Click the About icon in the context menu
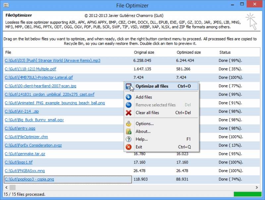The image size is (265, 200). click(129, 131)
